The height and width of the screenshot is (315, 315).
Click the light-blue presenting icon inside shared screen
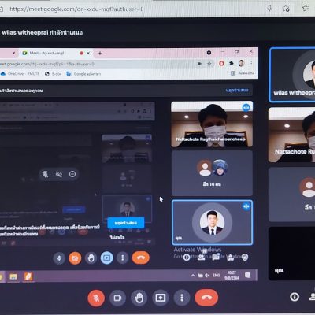[x=106, y=258]
